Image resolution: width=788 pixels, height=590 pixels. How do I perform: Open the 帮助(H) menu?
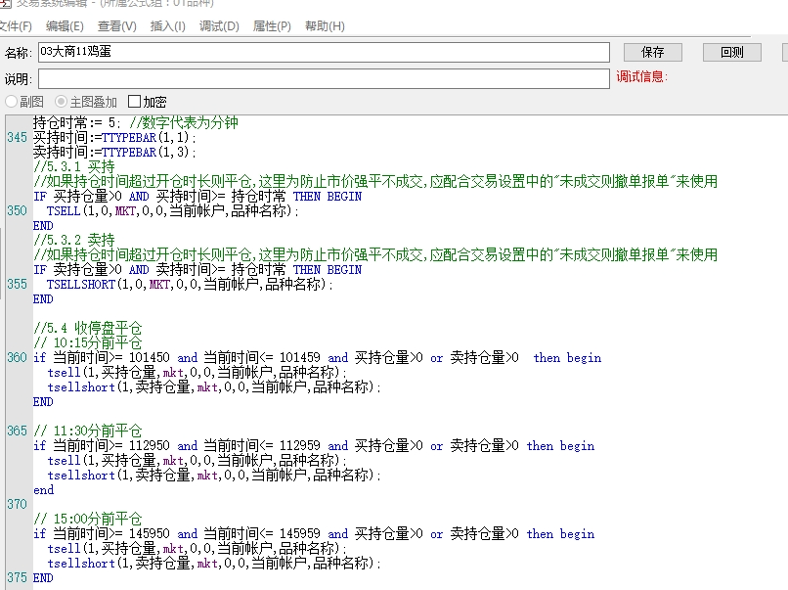click(325, 26)
